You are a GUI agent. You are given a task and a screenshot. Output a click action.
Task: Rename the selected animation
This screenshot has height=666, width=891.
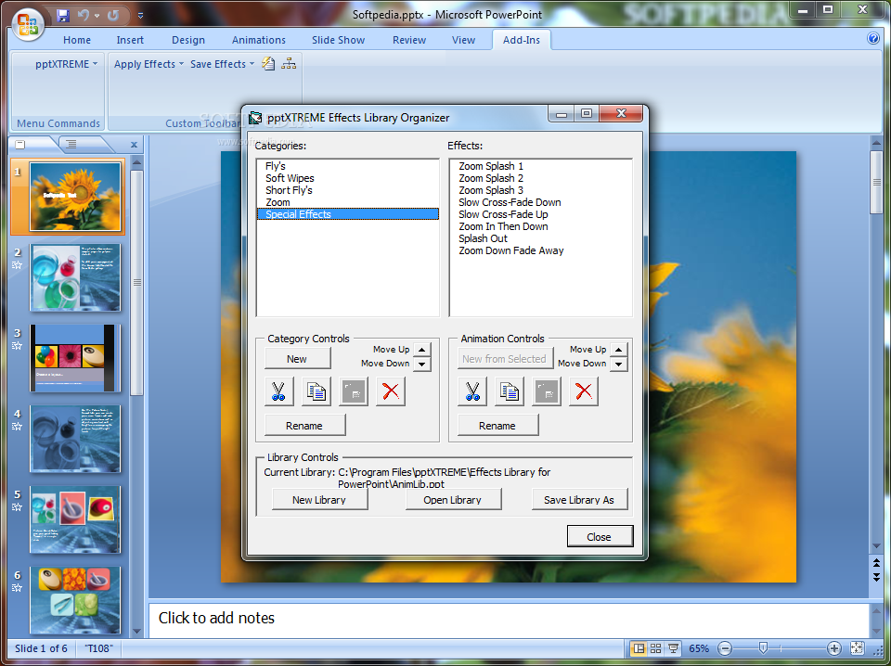(497, 425)
